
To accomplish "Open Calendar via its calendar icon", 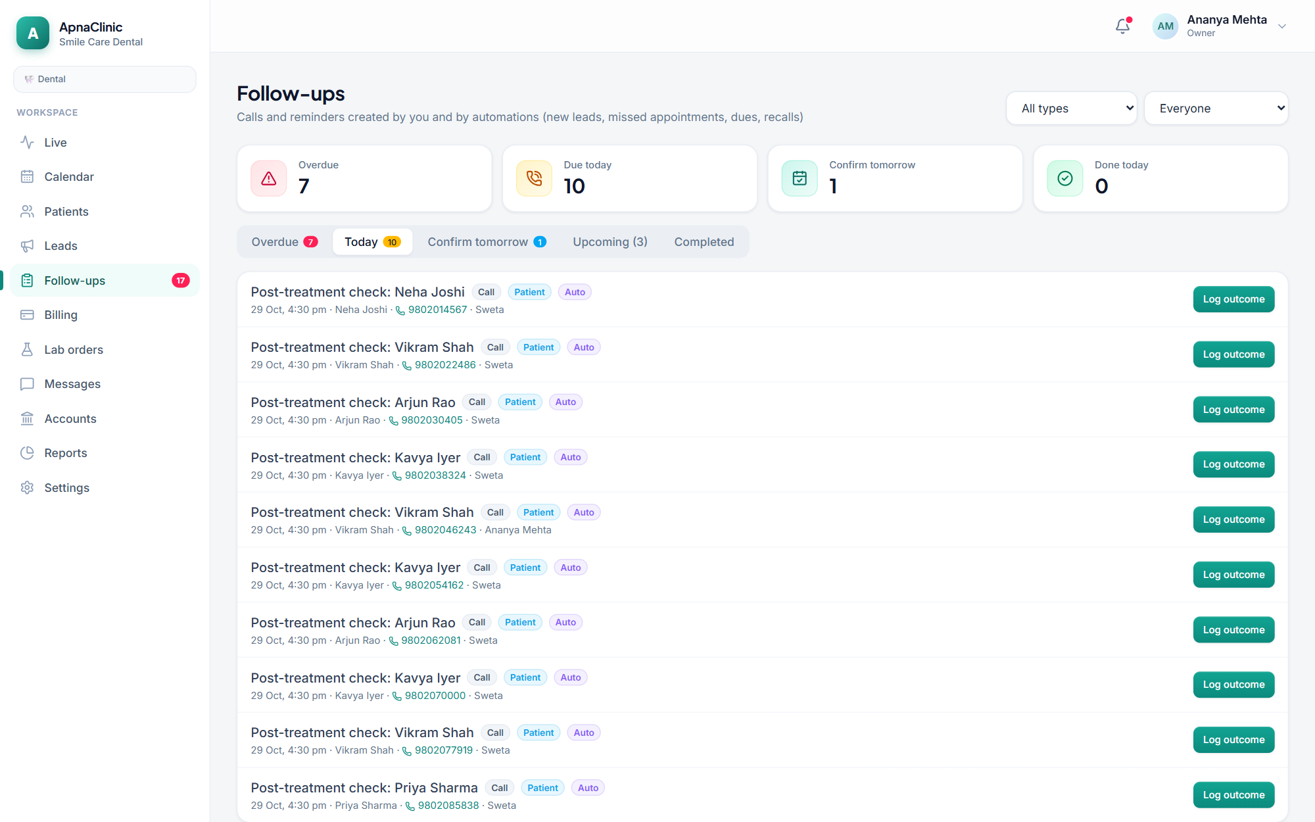I will [27, 176].
